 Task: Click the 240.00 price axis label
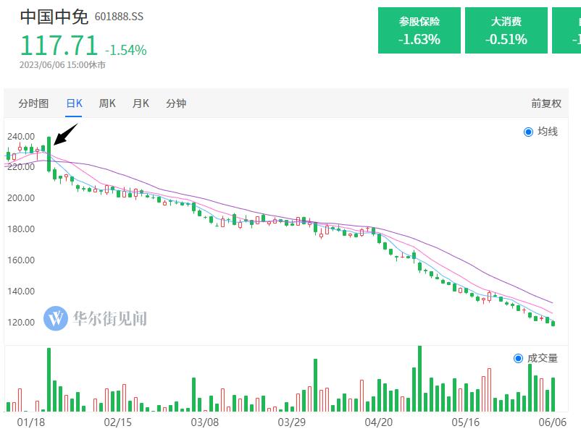(x=21, y=137)
